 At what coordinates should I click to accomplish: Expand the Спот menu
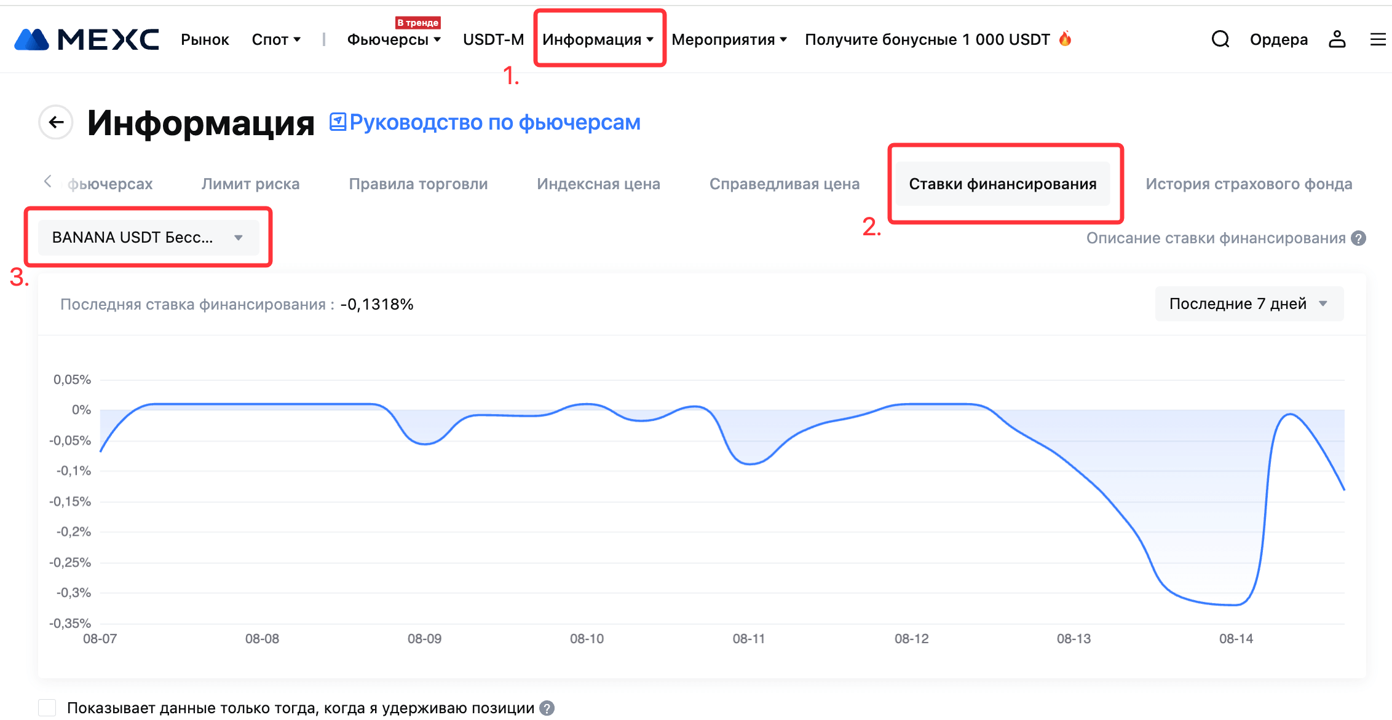click(x=275, y=39)
